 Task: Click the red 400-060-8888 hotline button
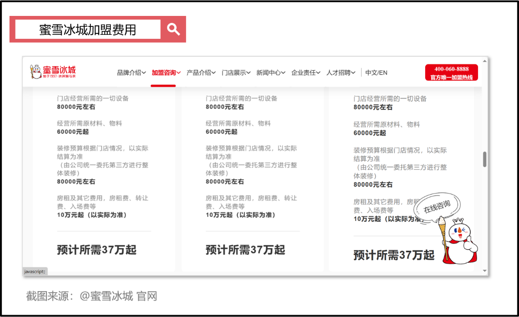point(451,73)
